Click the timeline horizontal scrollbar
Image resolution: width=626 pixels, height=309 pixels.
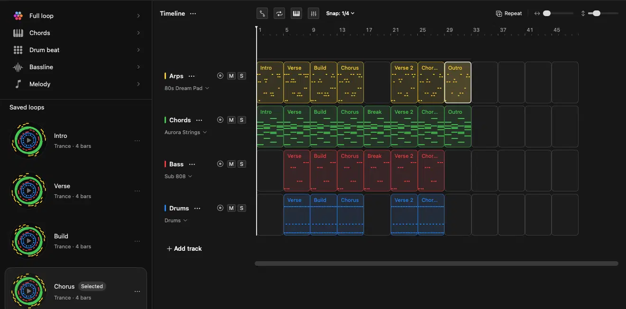436,264
